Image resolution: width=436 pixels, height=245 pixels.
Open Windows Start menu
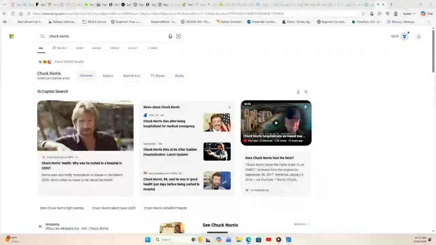click(147, 240)
